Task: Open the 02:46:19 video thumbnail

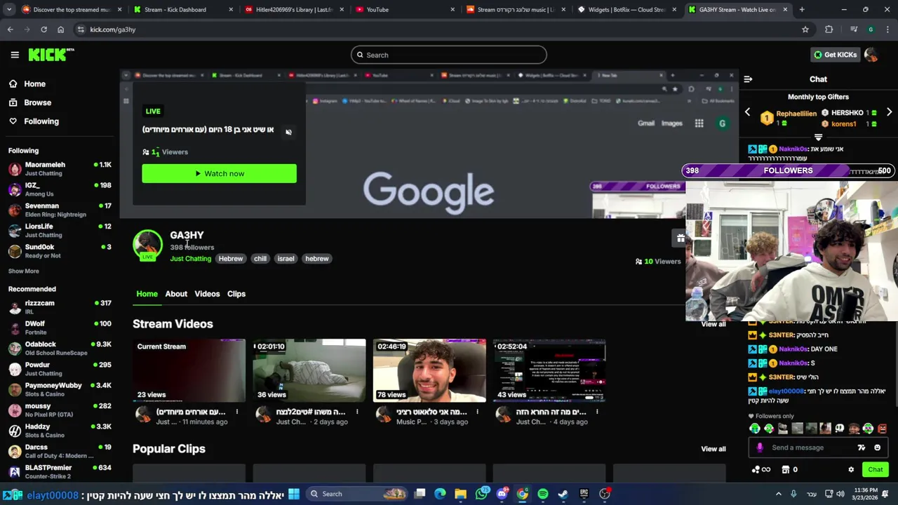Action: tap(429, 370)
